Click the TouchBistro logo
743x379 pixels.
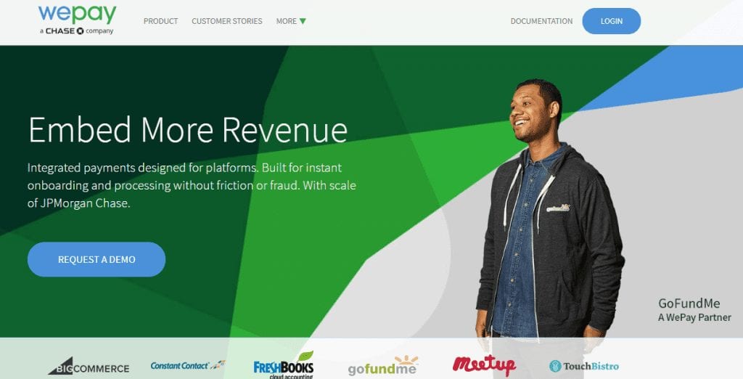[x=584, y=366]
